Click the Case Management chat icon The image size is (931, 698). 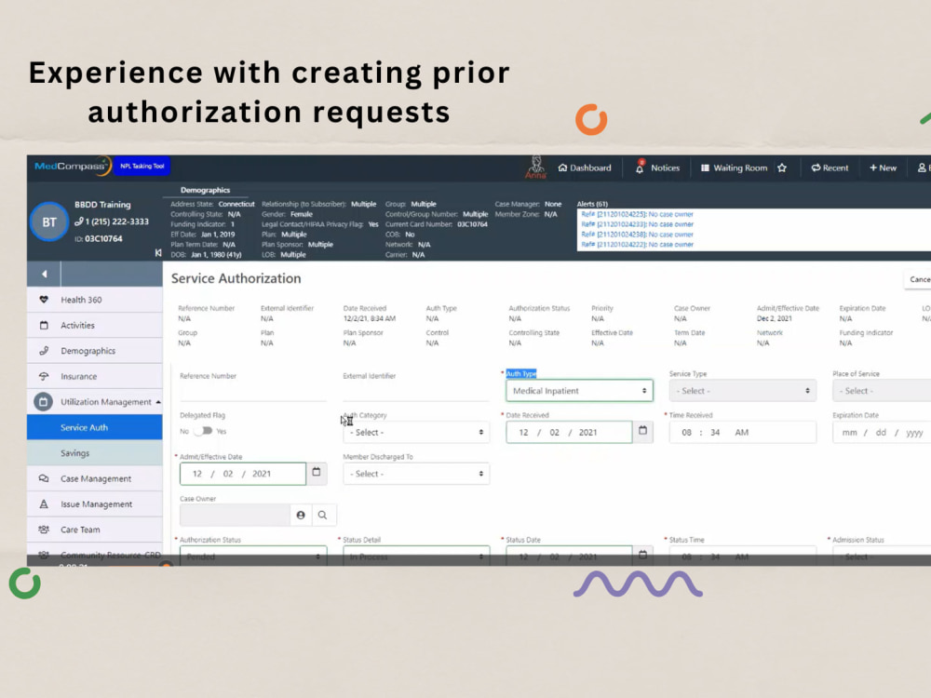click(44, 478)
